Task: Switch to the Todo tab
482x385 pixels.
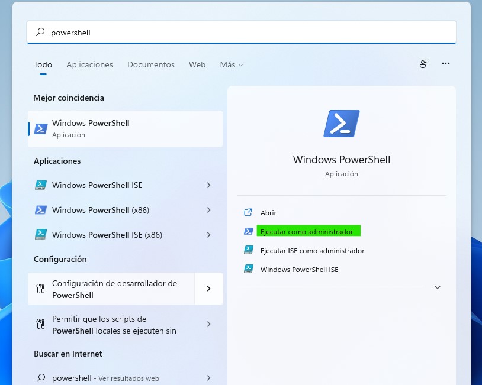Action: click(x=43, y=64)
